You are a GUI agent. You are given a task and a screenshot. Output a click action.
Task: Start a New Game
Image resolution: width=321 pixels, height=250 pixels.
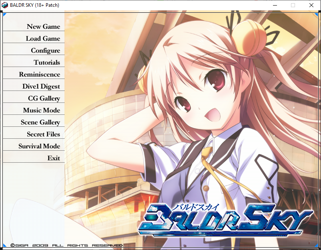43,27
